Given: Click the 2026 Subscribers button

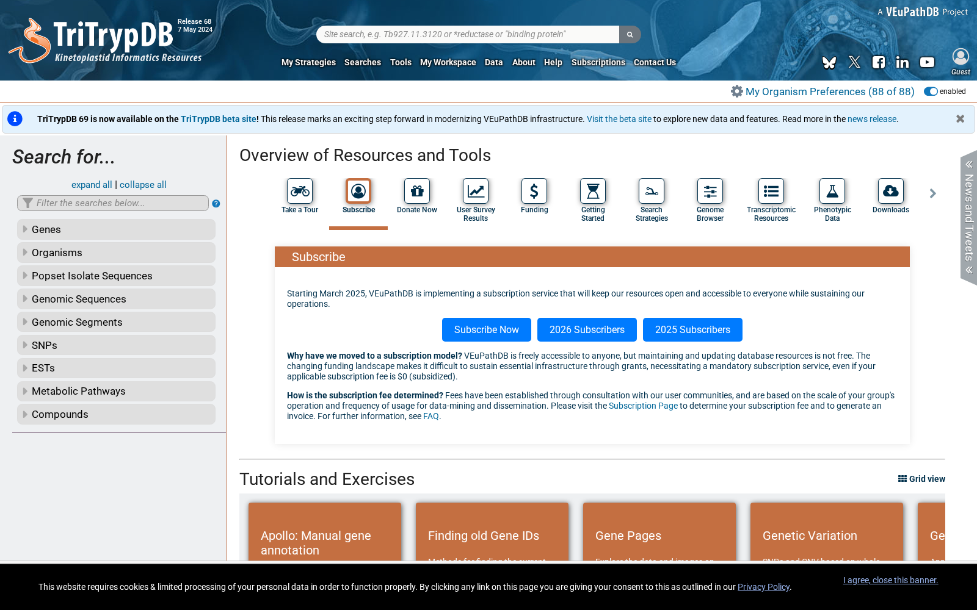Looking at the screenshot, I should click(587, 329).
